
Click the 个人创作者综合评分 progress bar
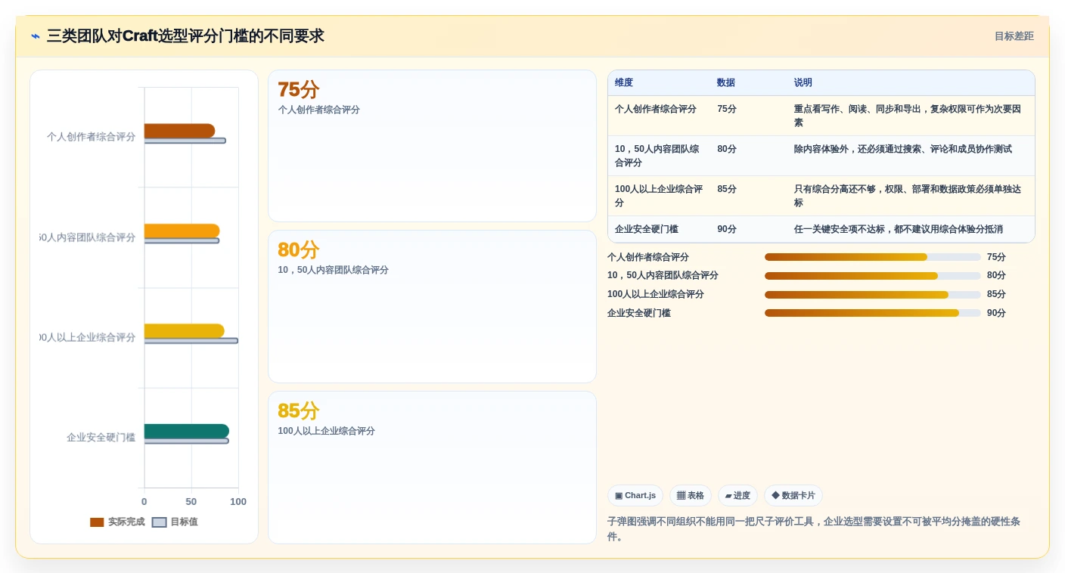tap(872, 257)
